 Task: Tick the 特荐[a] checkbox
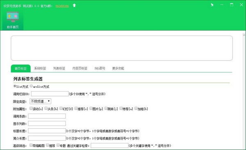click(x=121, y=108)
